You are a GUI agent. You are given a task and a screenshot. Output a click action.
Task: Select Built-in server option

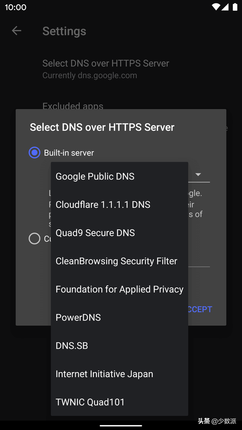[34, 153]
